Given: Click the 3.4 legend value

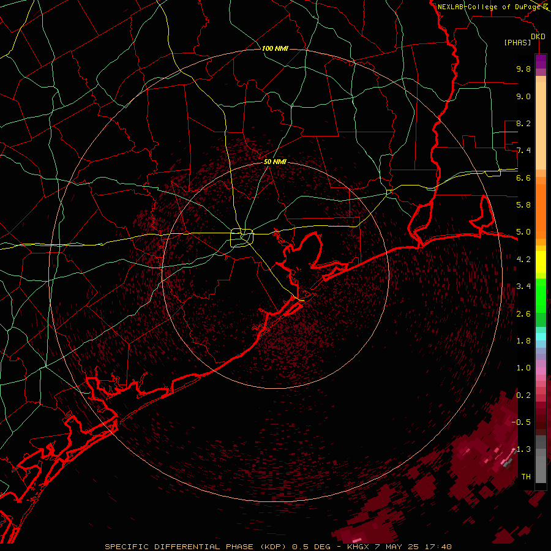Looking at the screenshot, I should pos(523,286).
